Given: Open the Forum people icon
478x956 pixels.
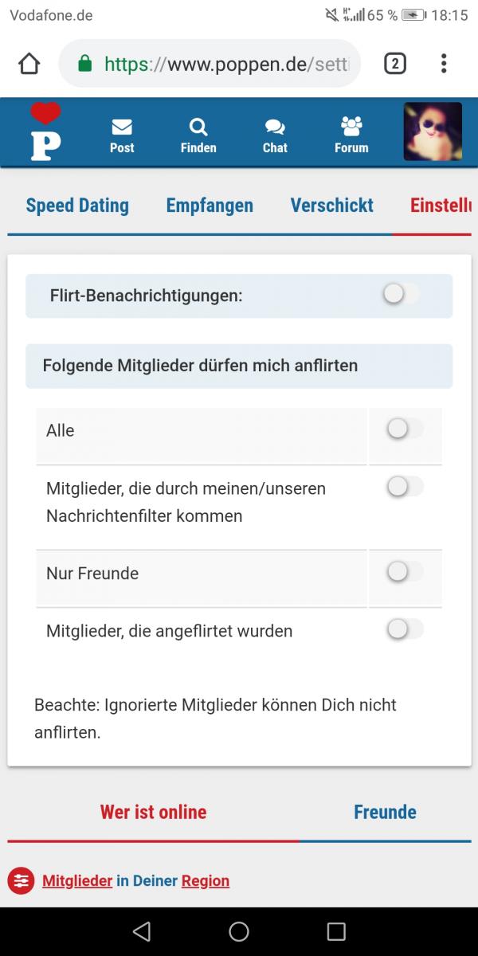Looking at the screenshot, I should [351, 126].
